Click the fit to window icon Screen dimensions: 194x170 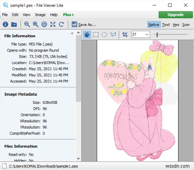(53, 24)
